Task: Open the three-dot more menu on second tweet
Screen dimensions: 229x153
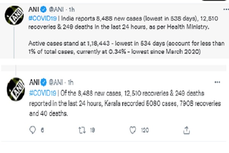Action: click(217, 82)
